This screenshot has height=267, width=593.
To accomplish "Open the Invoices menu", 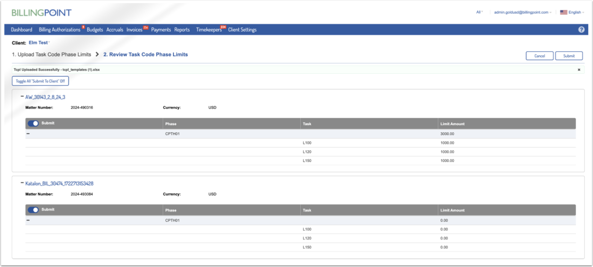I will point(135,30).
